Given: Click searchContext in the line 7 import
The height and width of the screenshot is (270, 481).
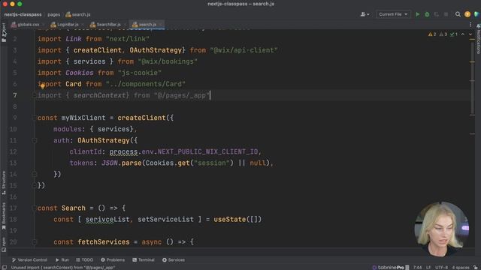Looking at the screenshot, I should (99, 95).
